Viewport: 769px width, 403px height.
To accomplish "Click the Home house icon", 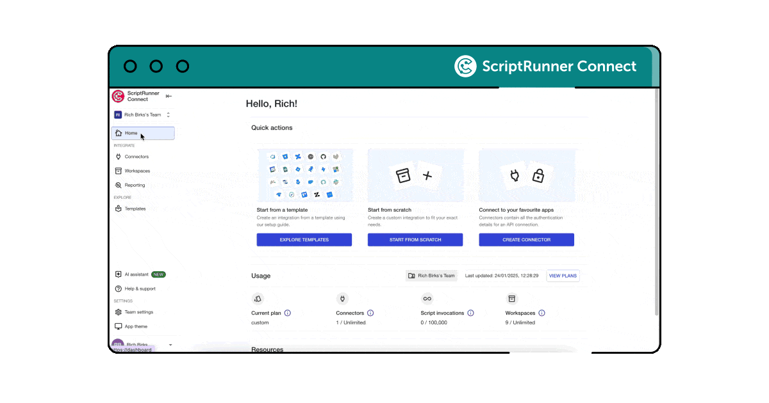I will coord(119,133).
